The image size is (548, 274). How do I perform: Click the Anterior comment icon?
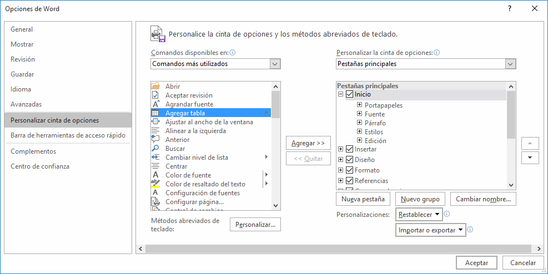155,139
